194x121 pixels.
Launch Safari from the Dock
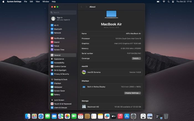[x=41, y=116]
